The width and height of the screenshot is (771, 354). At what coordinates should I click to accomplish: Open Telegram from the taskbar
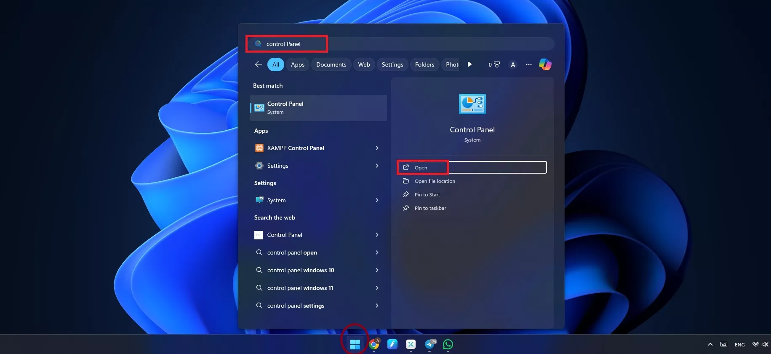[x=430, y=344]
